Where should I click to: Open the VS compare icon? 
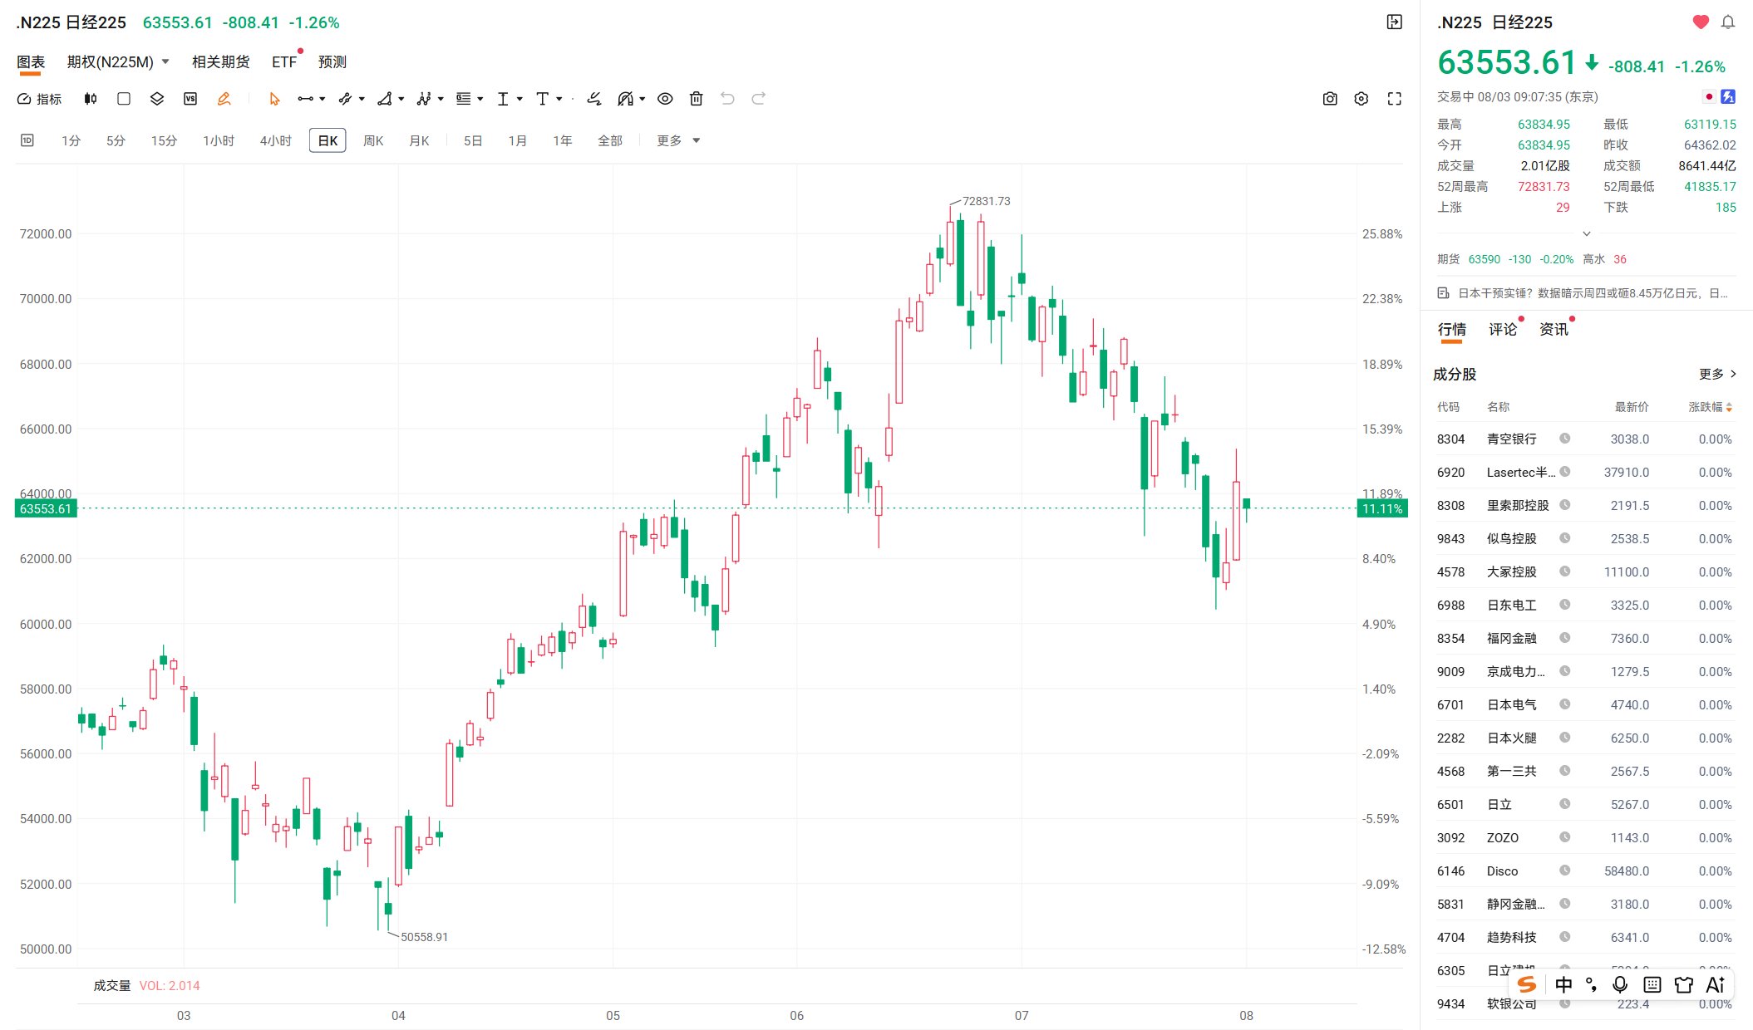[190, 99]
